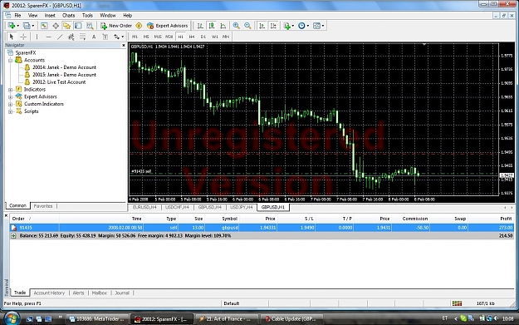Select the arrow cursor tool
Screen dimensions: 519x325
pos(12,37)
